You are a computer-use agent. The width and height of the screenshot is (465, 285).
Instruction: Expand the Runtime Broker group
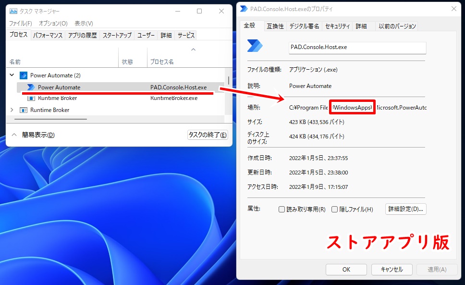(12, 110)
